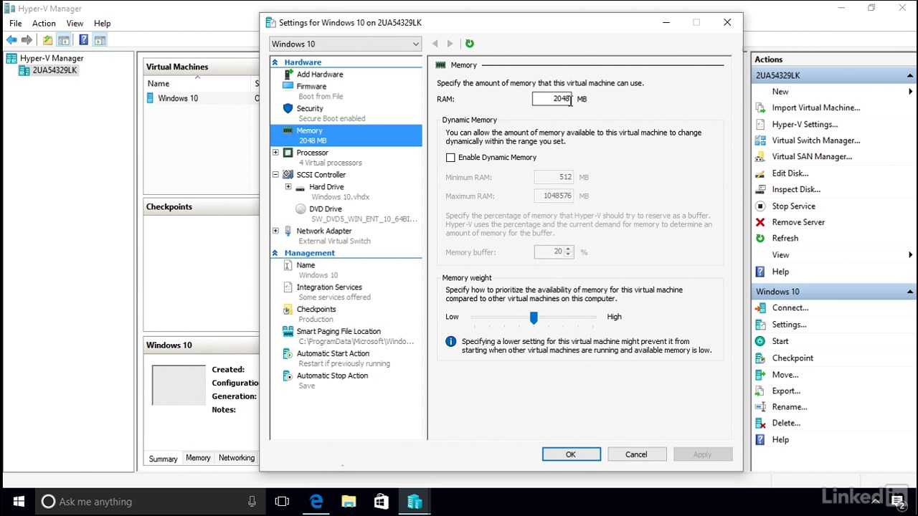The width and height of the screenshot is (918, 516).
Task: Expand the Hard Drive tree node
Action: pyautogui.click(x=288, y=187)
